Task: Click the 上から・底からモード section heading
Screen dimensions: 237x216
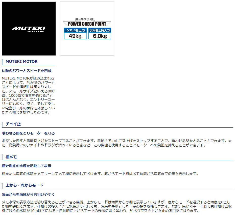Action: [x=25, y=185]
